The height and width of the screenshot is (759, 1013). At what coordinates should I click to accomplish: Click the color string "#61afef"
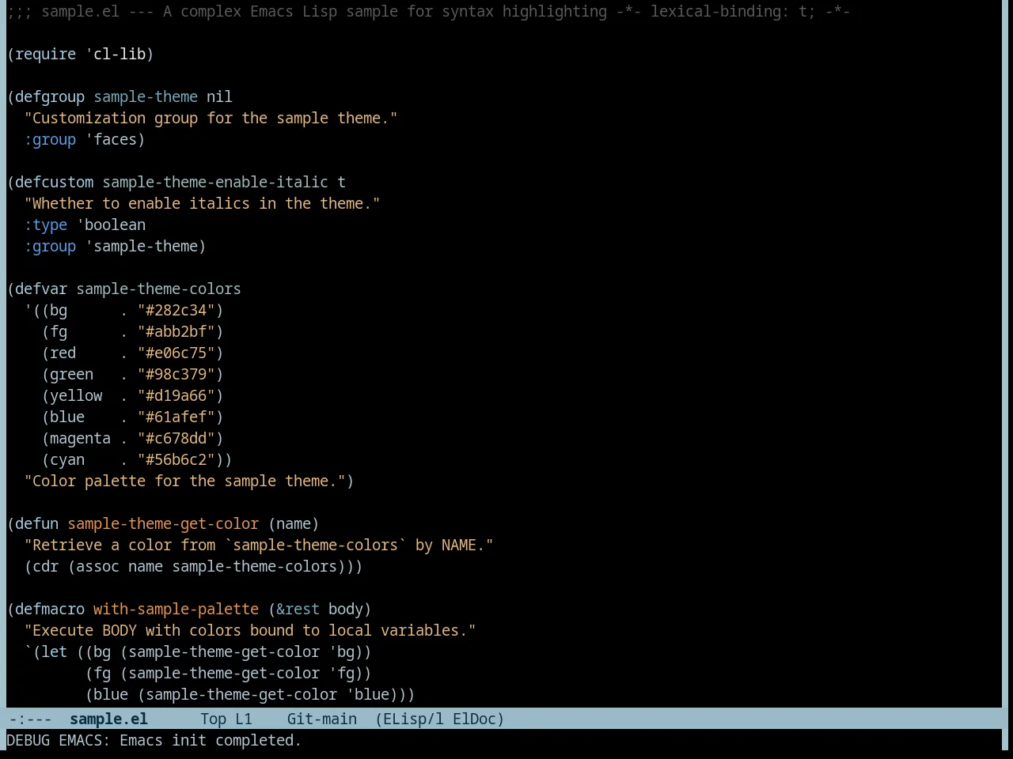176,417
